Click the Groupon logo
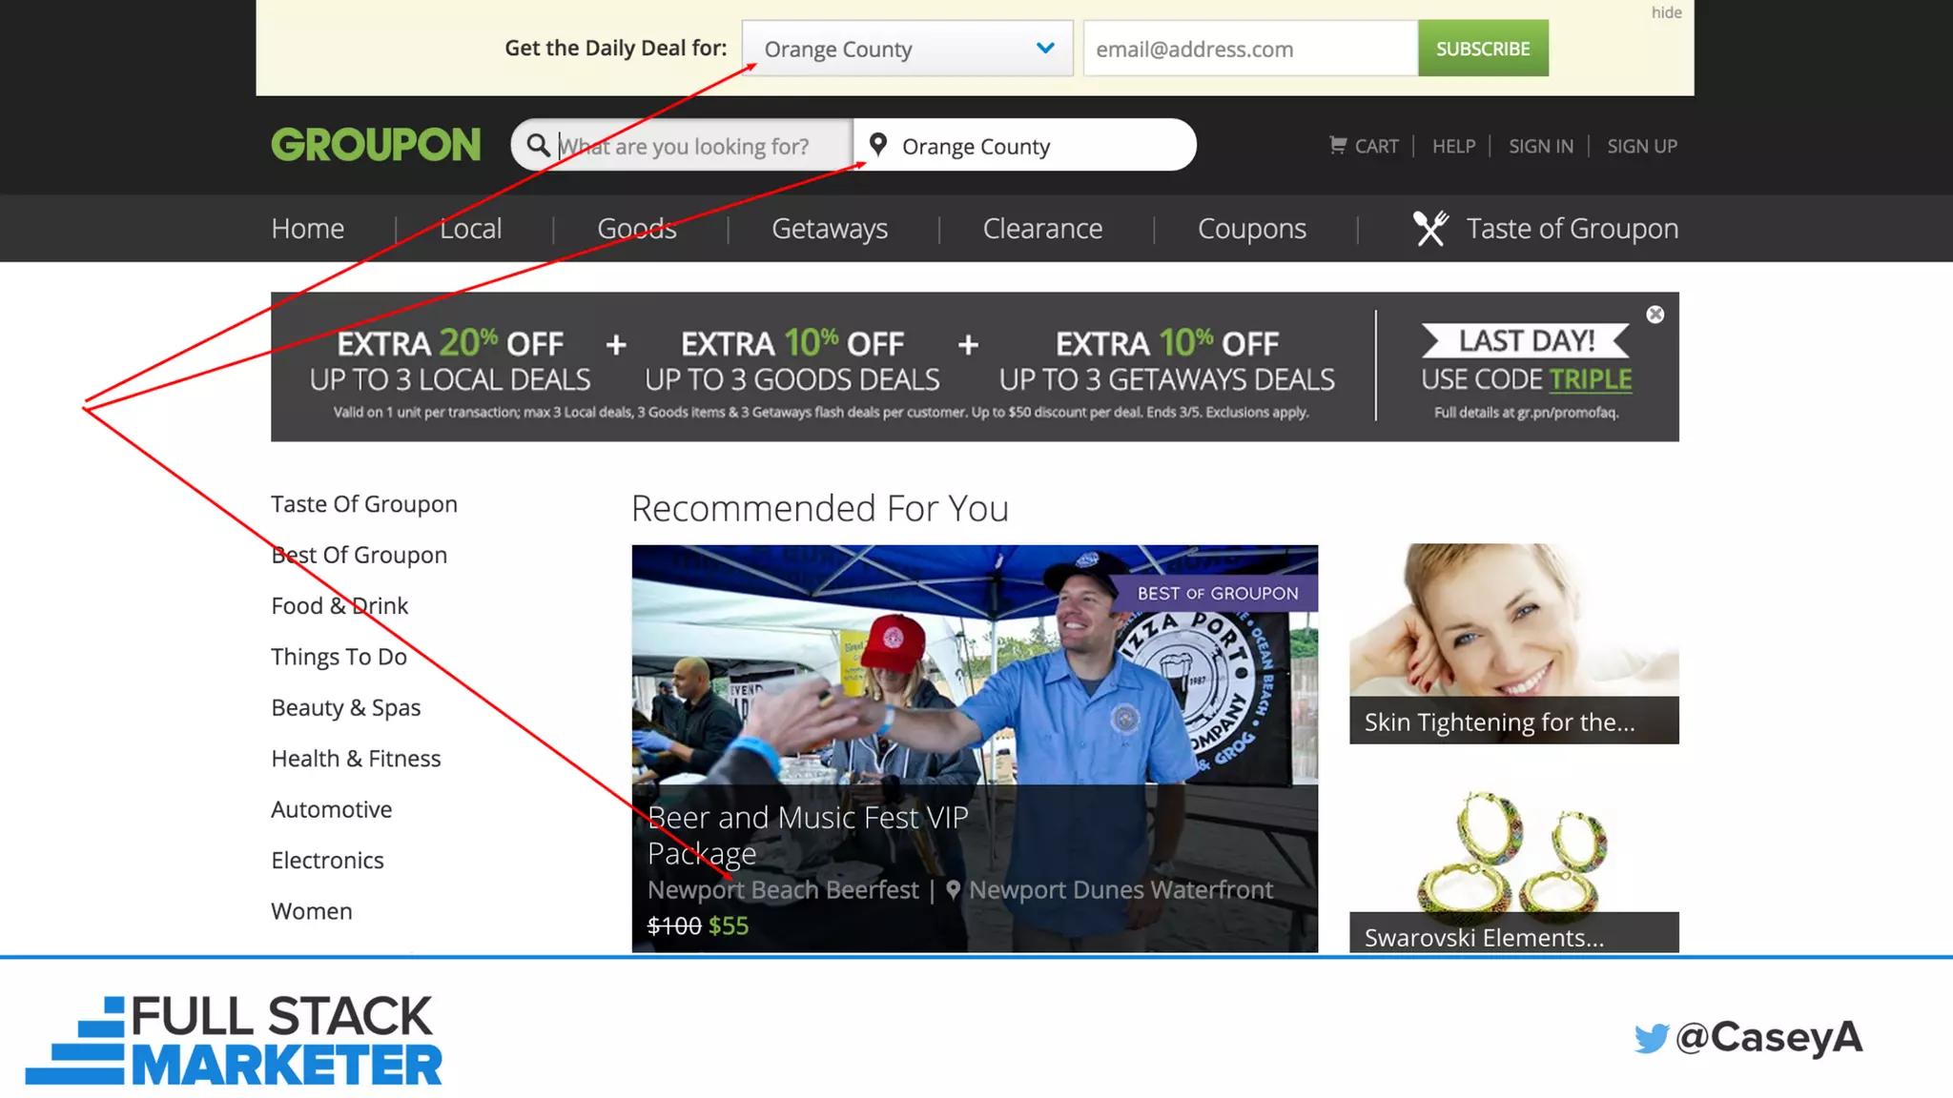Image resolution: width=1953 pixels, height=1098 pixels. coord(376,145)
